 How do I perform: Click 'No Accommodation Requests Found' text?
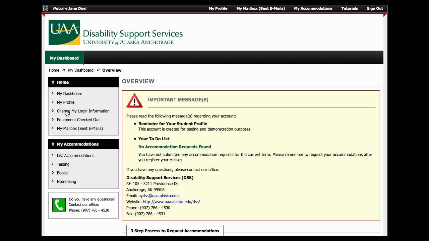coord(175,147)
